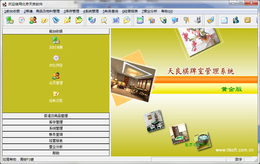This screenshot has width=260, height=164.
Task: Expand the 帐务查询 panel section
Action: coord(56,135)
